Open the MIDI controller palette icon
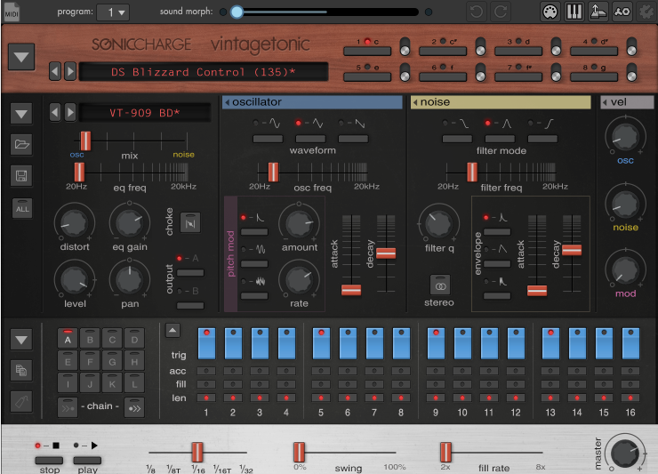The image size is (658, 474). pos(550,12)
